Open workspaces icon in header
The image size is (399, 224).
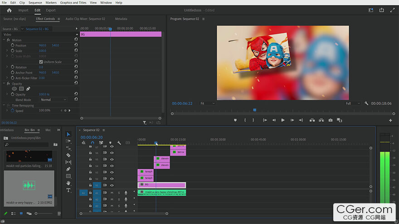(x=371, y=10)
